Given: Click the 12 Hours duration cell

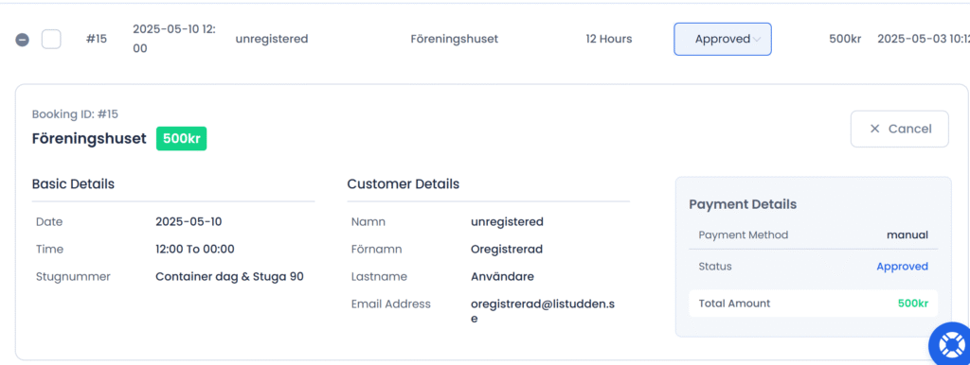Looking at the screenshot, I should pos(609,39).
